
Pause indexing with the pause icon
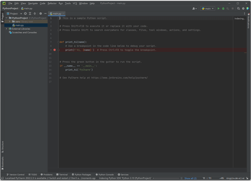[181, 178]
